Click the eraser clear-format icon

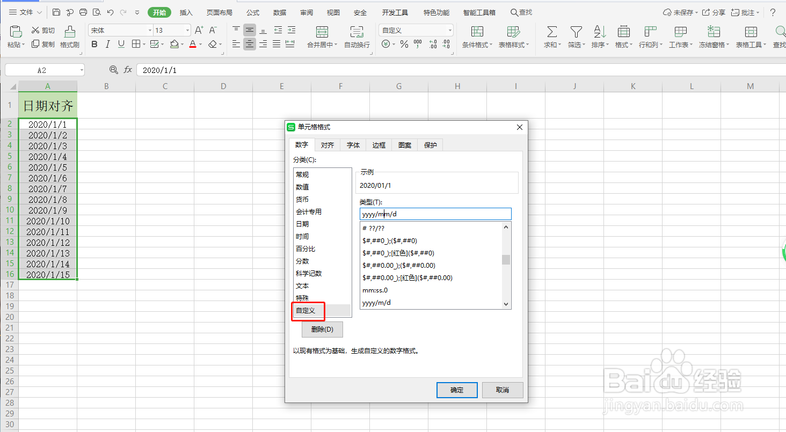click(213, 45)
